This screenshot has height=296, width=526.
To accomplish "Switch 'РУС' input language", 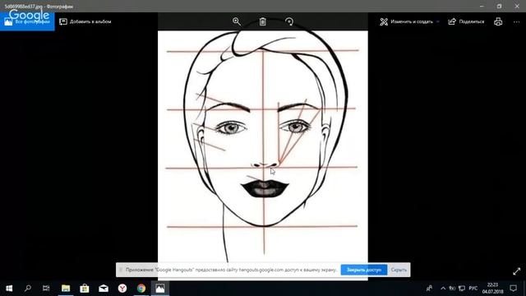I will click(473, 289).
